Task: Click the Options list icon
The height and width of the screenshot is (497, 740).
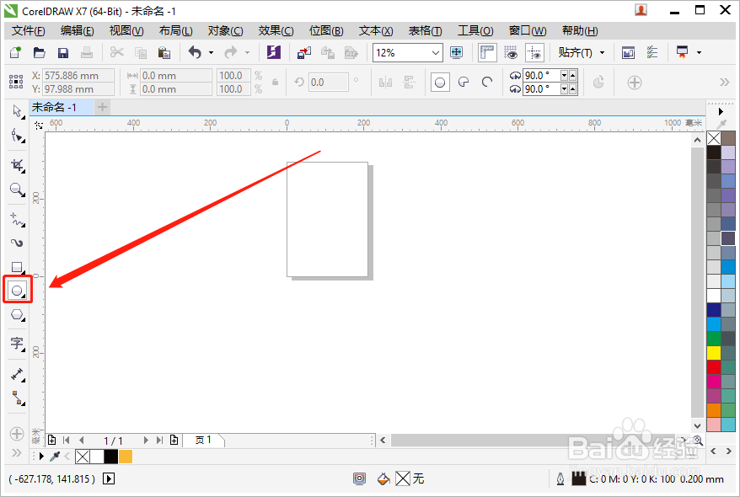Action: [652, 52]
